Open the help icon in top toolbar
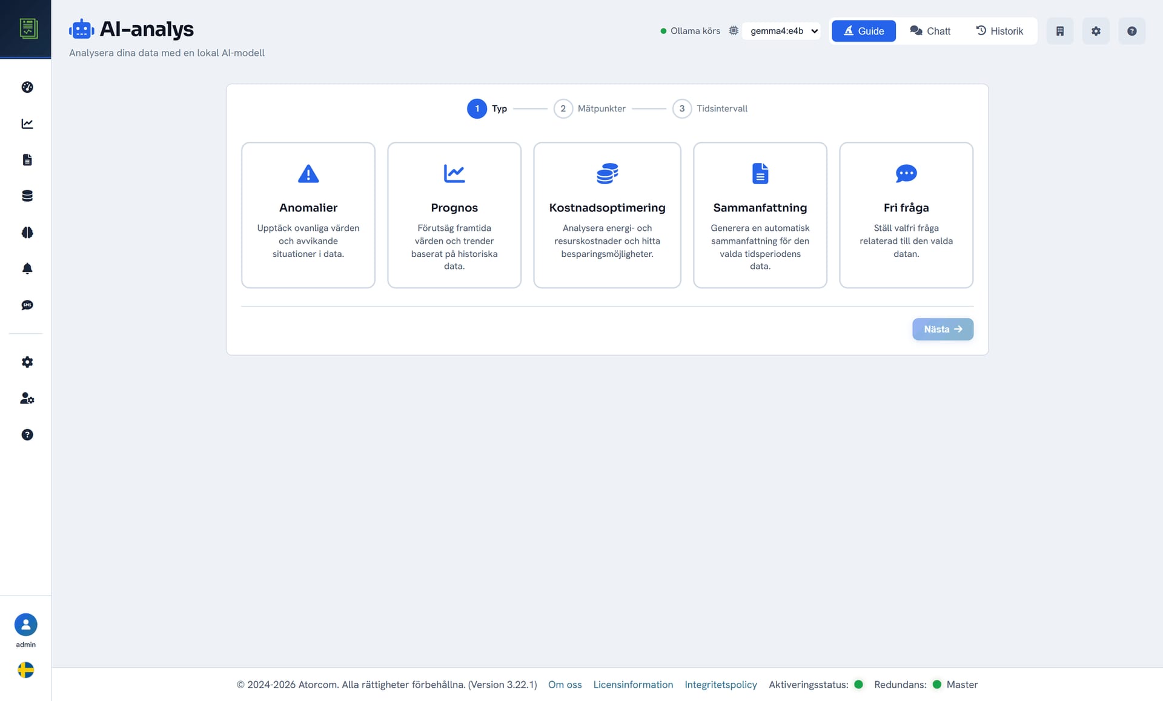The image size is (1163, 701). (x=1132, y=31)
